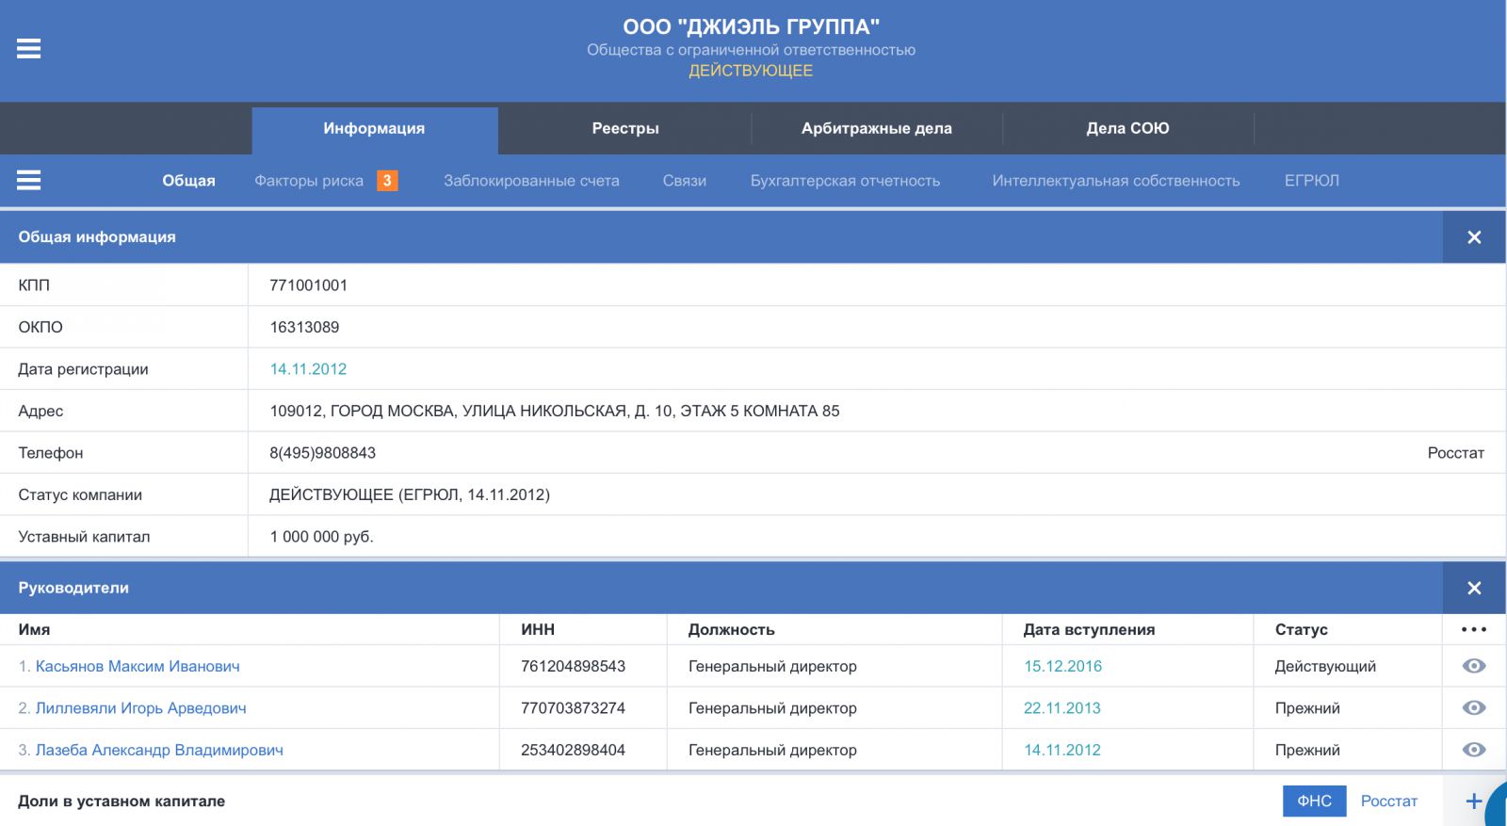The image size is (1507, 826).
Task: Select the ОКПО value 16313089
Action: (x=304, y=328)
